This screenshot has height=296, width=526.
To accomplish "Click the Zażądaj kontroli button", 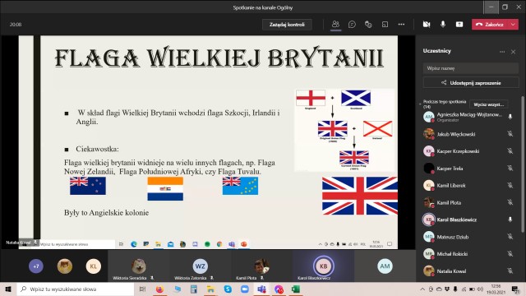I will [287, 25].
